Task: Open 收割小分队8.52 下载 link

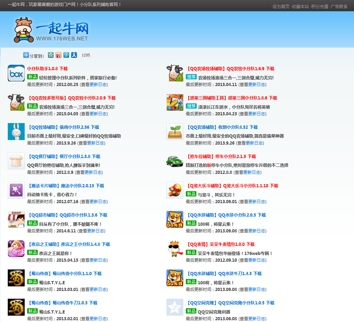Action: point(222,127)
